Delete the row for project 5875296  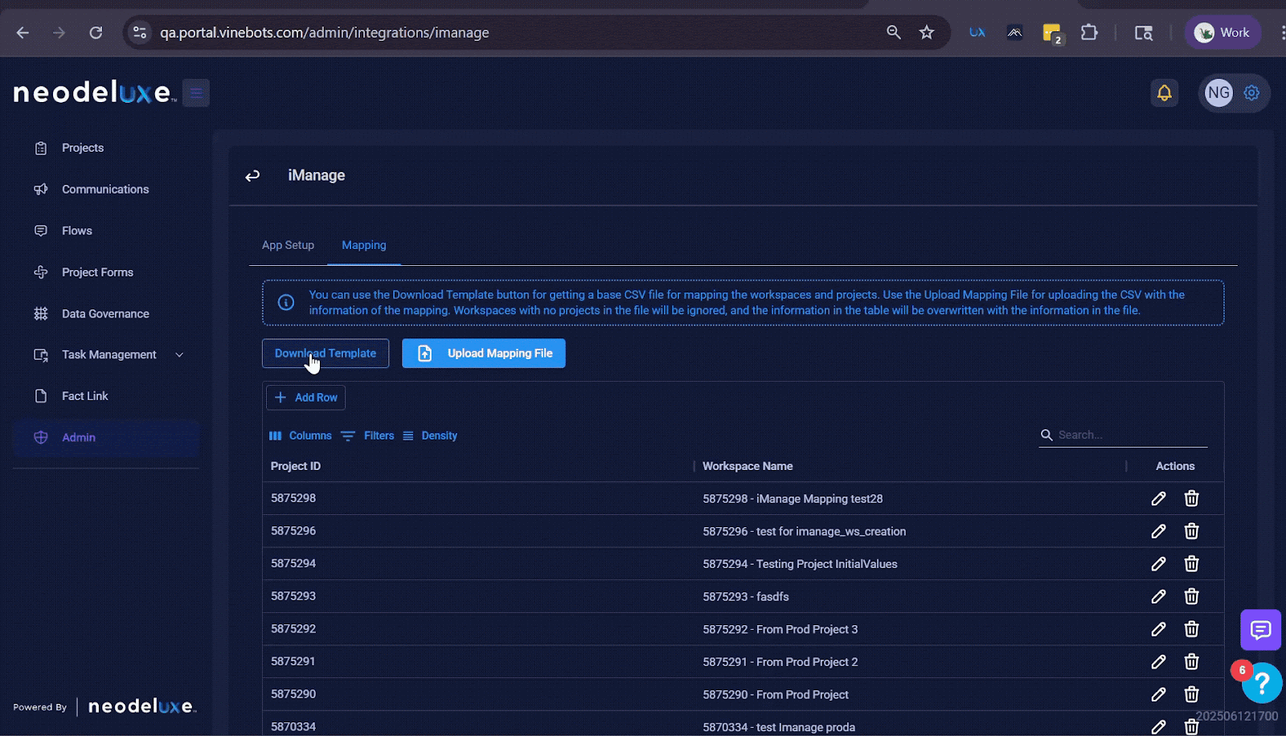tap(1191, 531)
